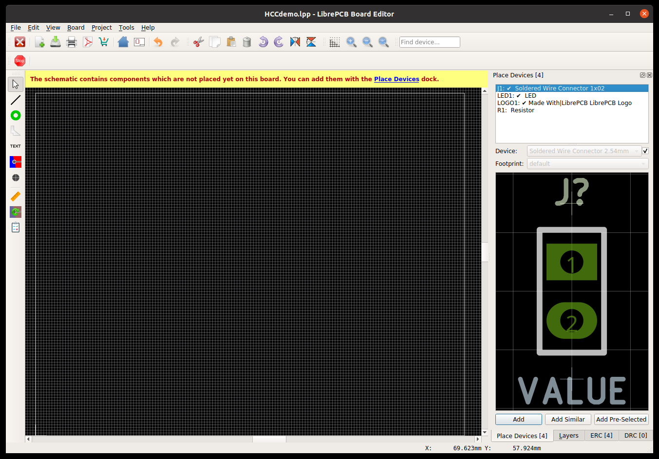Image resolution: width=659 pixels, height=459 pixels.
Task: Select the LED1 LED list row
Action: point(572,96)
